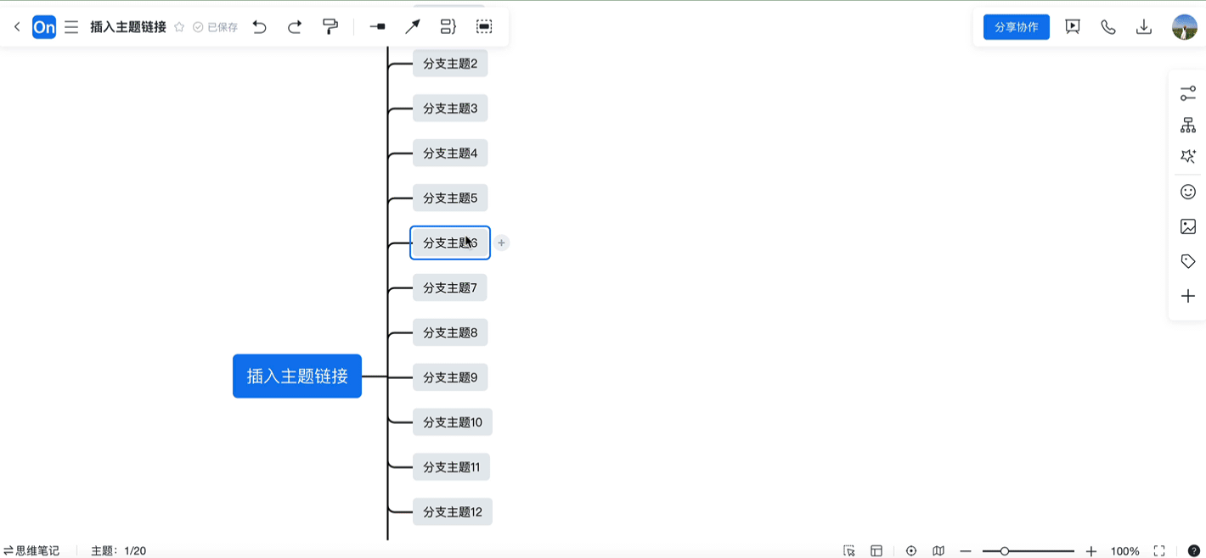Go back using the left arrow

tap(17, 27)
